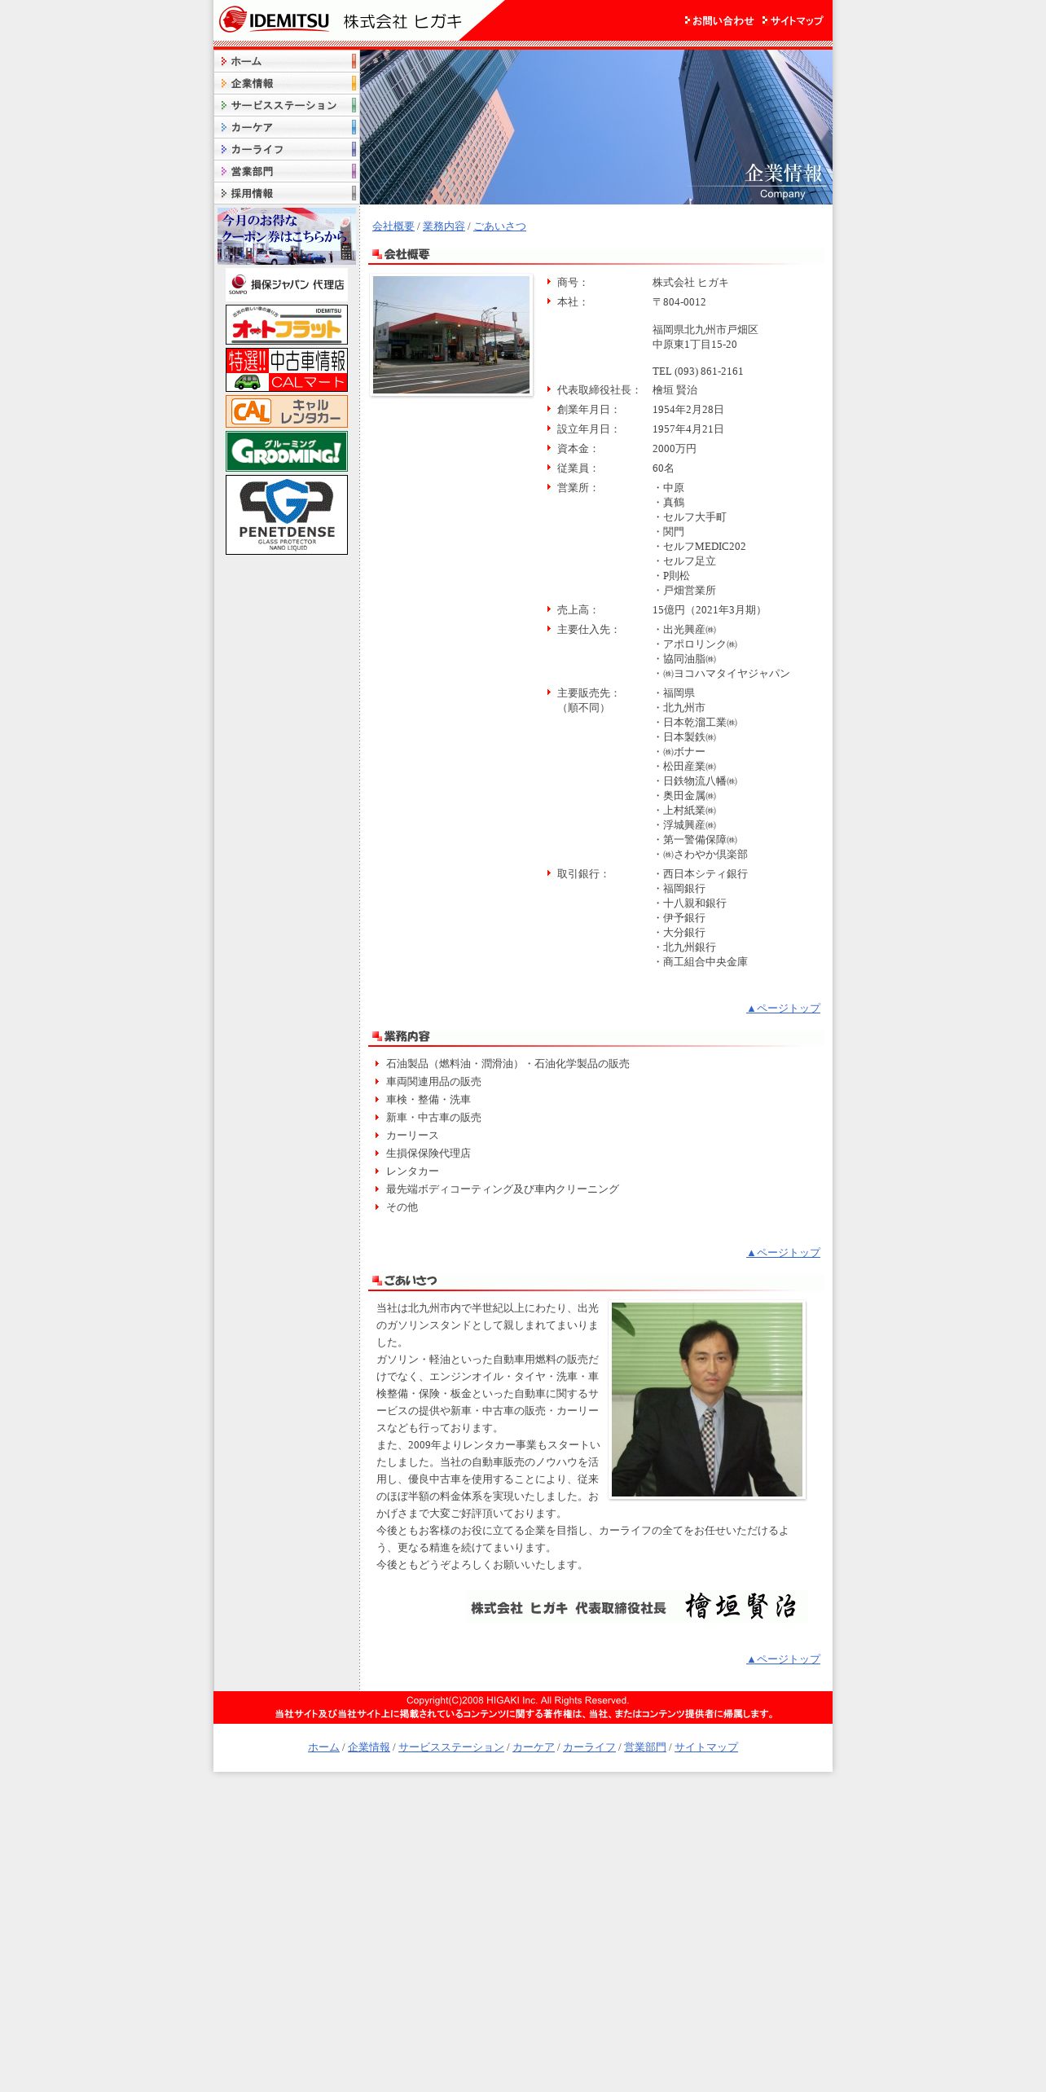Open footer 企業情報 link
The height and width of the screenshot is (2092, 1046).
click(368, 1747)
